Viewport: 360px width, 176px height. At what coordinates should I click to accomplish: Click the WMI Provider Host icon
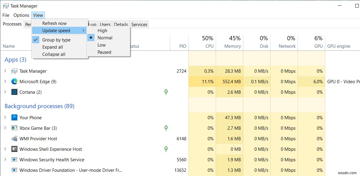[14, 138]
